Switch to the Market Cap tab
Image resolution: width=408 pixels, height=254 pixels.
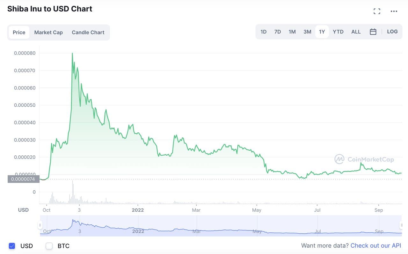point(48,32)
